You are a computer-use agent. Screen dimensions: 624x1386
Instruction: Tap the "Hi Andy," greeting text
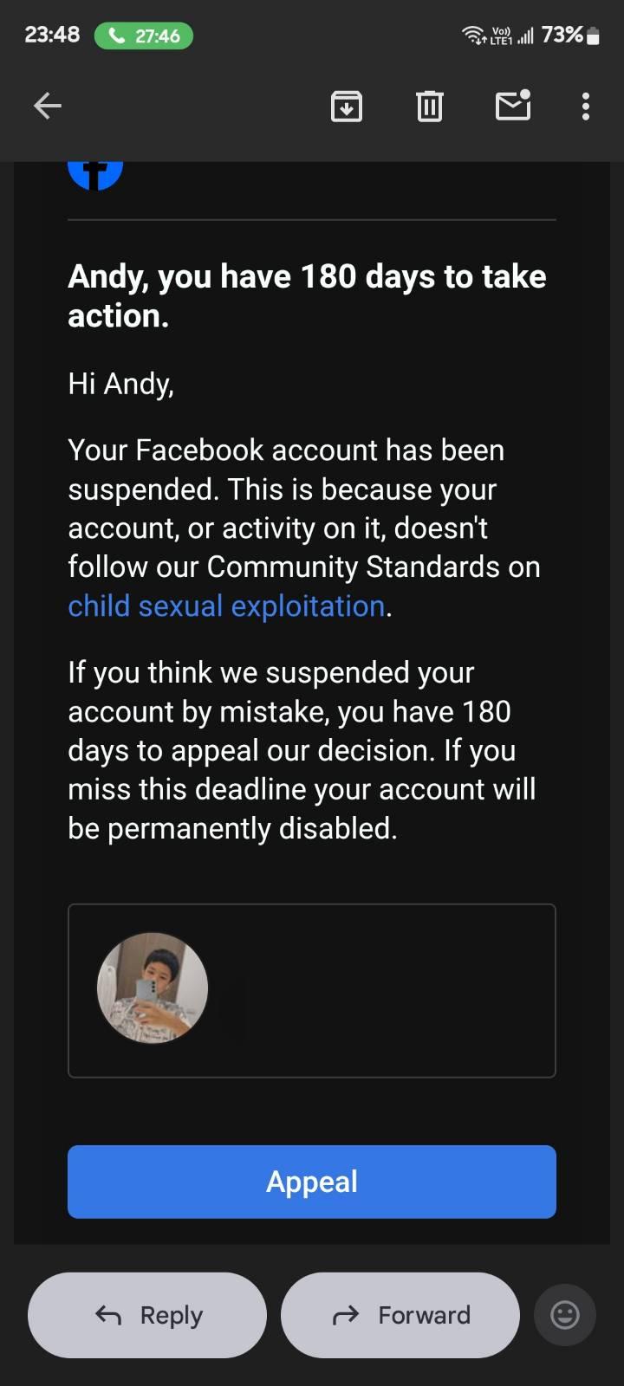[121, 383]
